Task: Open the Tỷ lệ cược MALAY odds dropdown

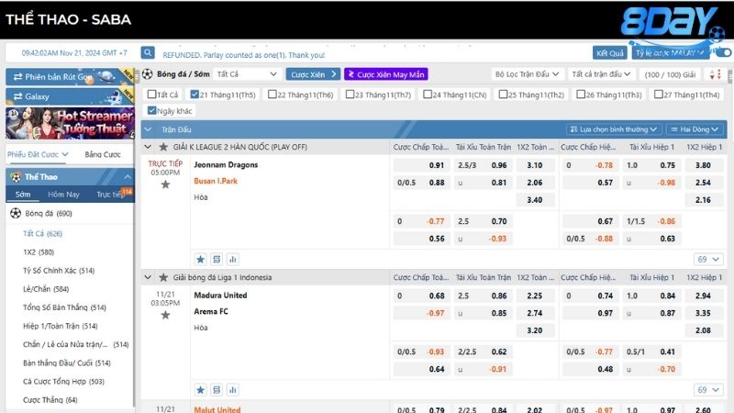Action: [x=671, y=53]
